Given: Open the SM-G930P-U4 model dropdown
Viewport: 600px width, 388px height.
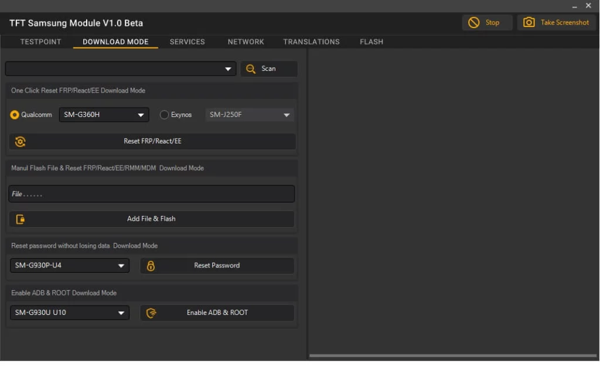Looking at the screenshot, I should (x=70, y=265).
